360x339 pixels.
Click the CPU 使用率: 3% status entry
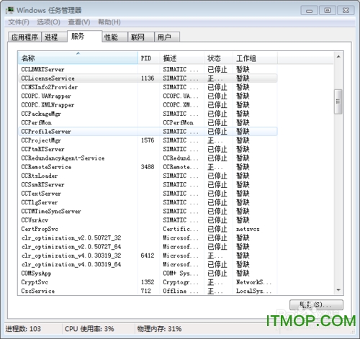coord(89,329)
